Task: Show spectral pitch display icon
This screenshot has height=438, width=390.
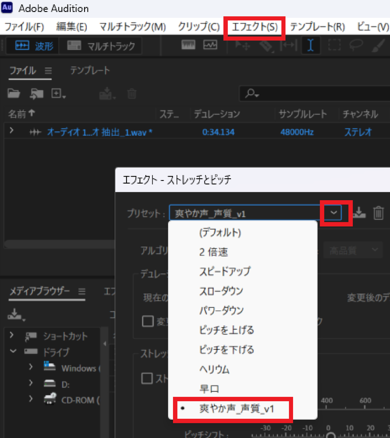Action: (x=210, y=45)
